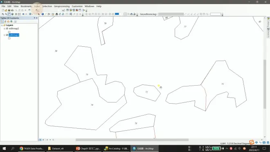Open the Georeferencing dropdown menu
The width and height of the screenshot is (270, 152).
point(148,14)
